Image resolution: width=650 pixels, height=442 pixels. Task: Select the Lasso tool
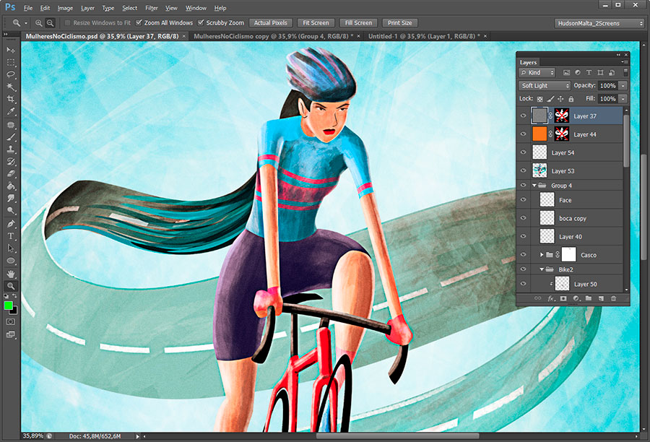tap(11, 74)
